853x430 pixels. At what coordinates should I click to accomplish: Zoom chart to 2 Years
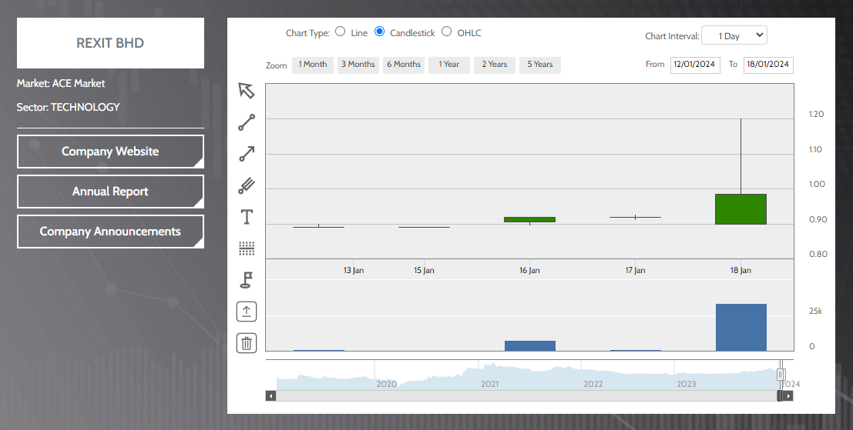(495, 65)
